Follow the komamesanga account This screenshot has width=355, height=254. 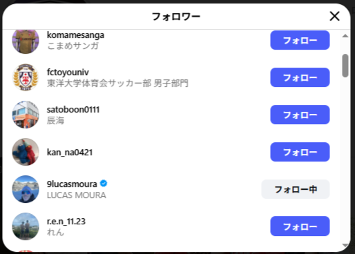(x=300, y=40)
